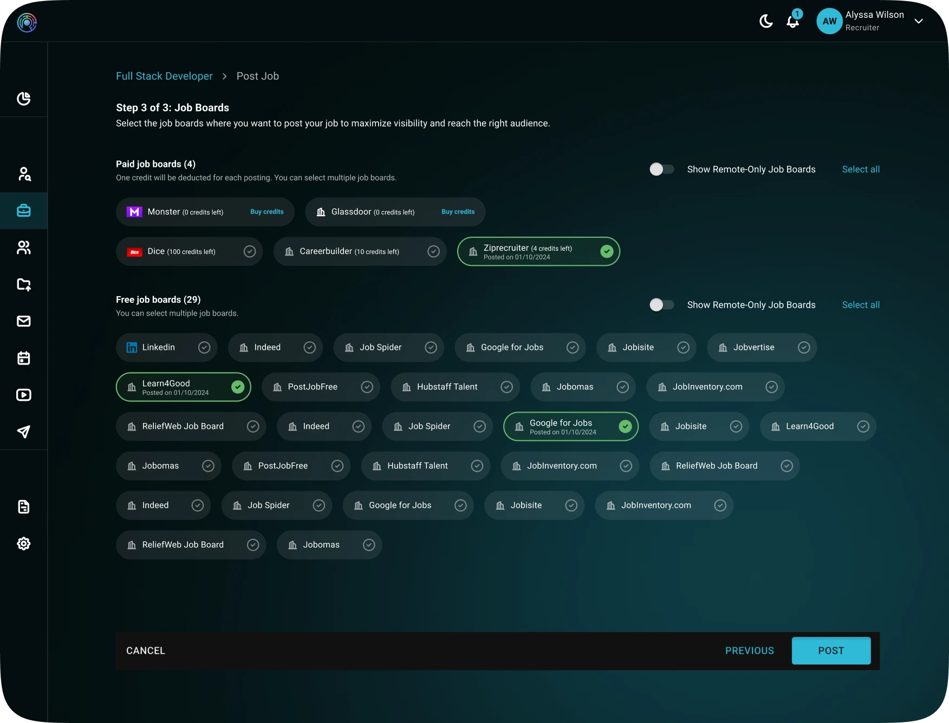Open the folder upload icon in the sidebar
This screenshot has width=949, height=723.
pos(24,284)
